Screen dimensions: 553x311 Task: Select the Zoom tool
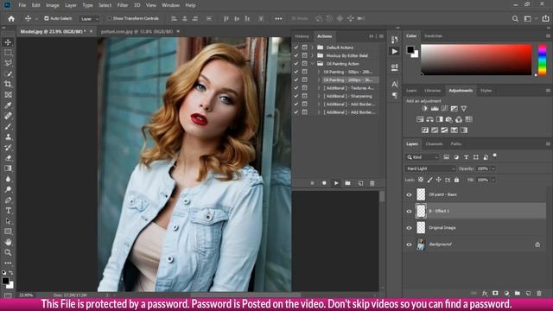tap(8, 252)
